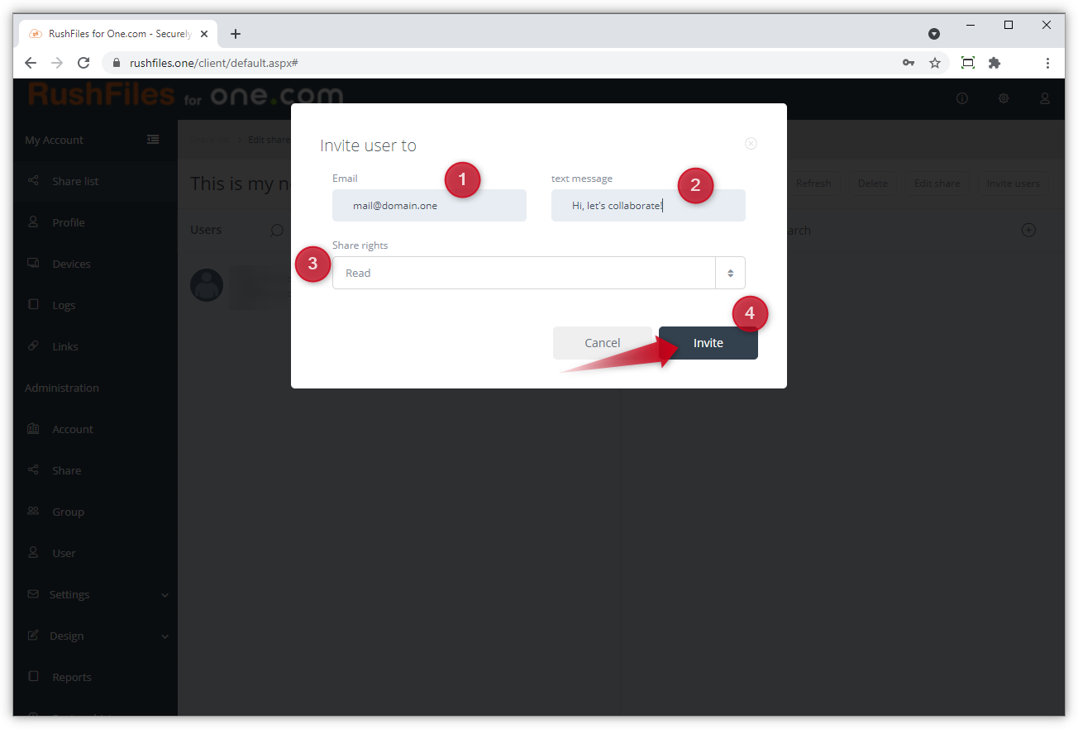Open the Share rights dropdown

[x=538, y=273]
